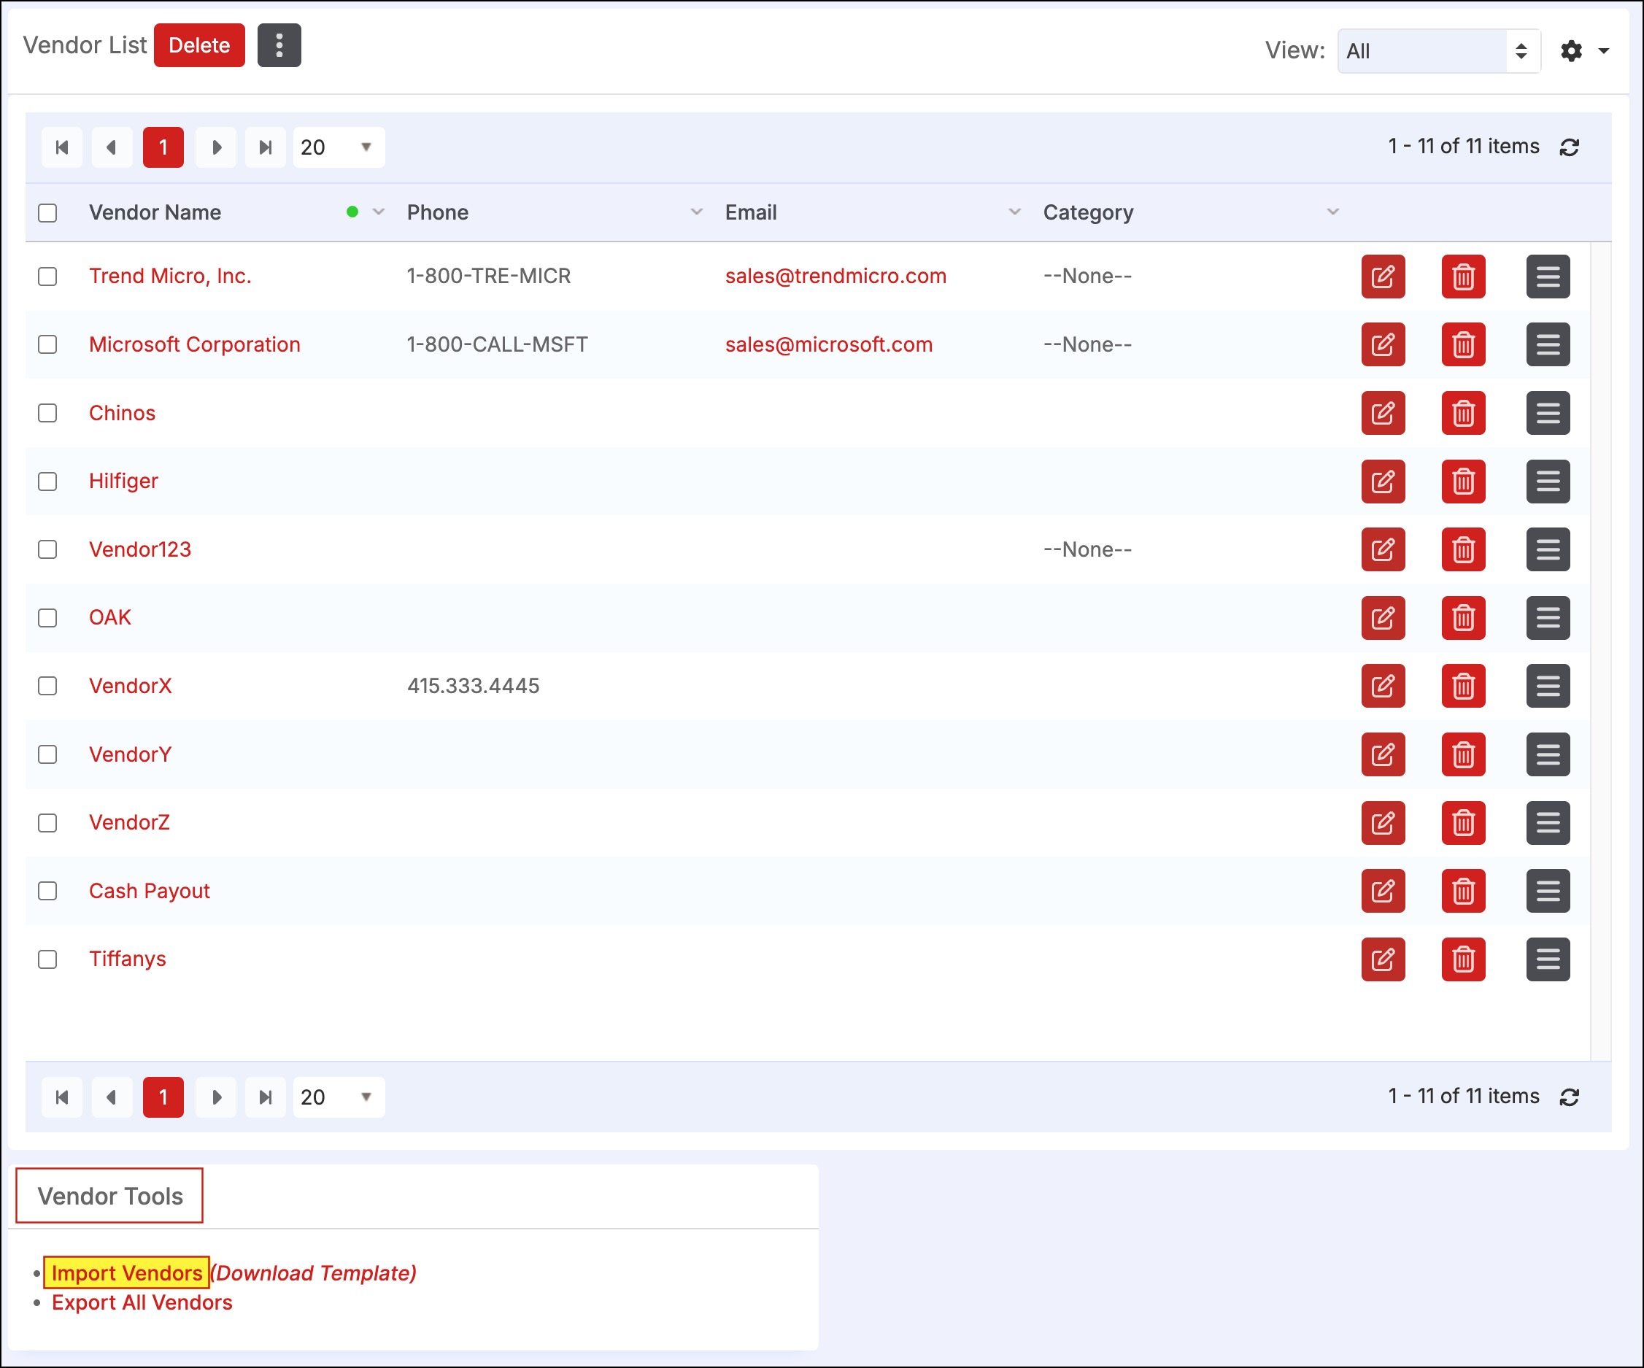
Task: Check the Trend Micro, Inc. row checkbox
Action: pyautogui.click(x=47, y=277)
